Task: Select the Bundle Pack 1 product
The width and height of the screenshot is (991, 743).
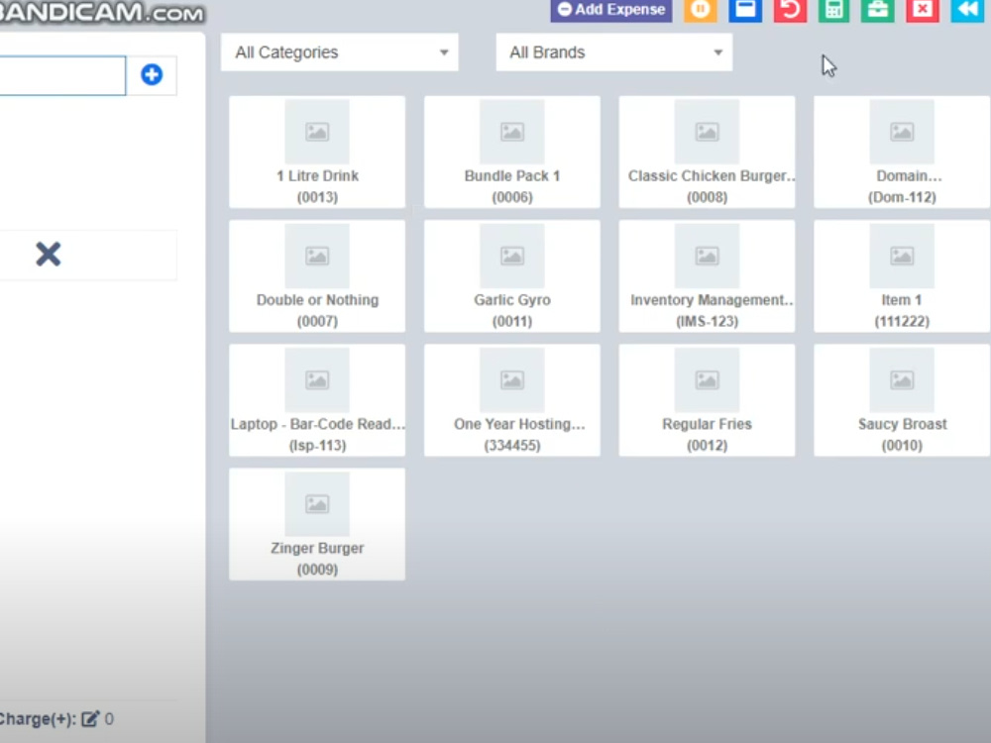Action: 512,152
